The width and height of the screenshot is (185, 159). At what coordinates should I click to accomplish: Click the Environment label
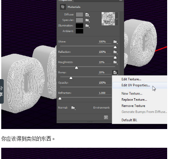pos(102,108)
